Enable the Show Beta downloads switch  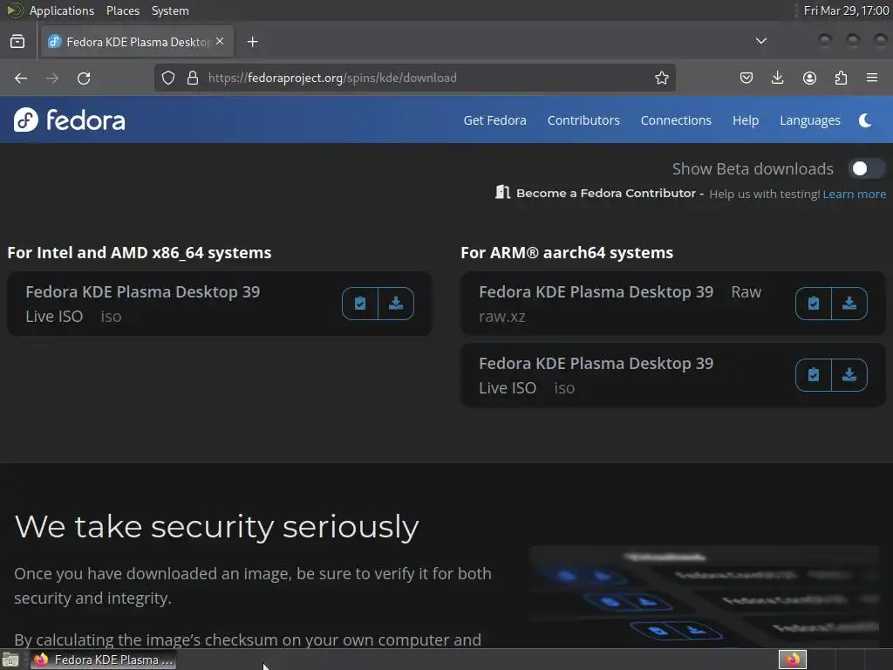tap(866, 168)
